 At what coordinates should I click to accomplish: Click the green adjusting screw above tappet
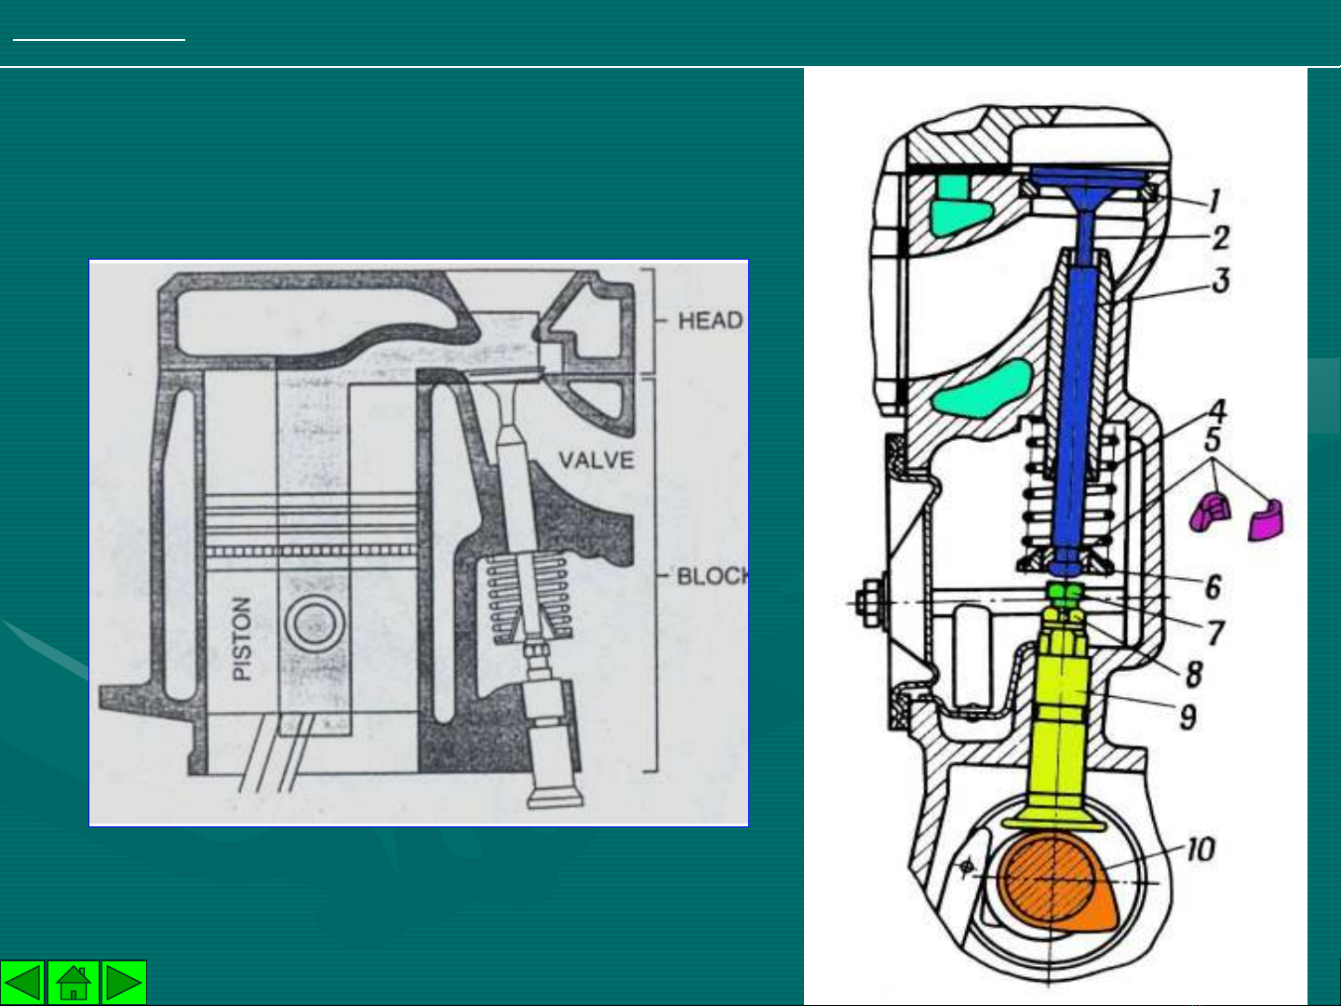click(1060, 591)
